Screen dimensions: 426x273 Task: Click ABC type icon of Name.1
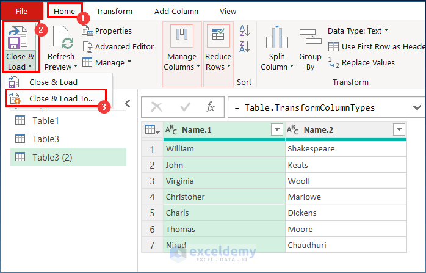[x=171, y=130]
